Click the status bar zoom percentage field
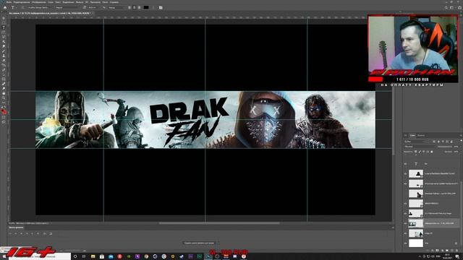The image size is (463, 260). pos(12,223)
